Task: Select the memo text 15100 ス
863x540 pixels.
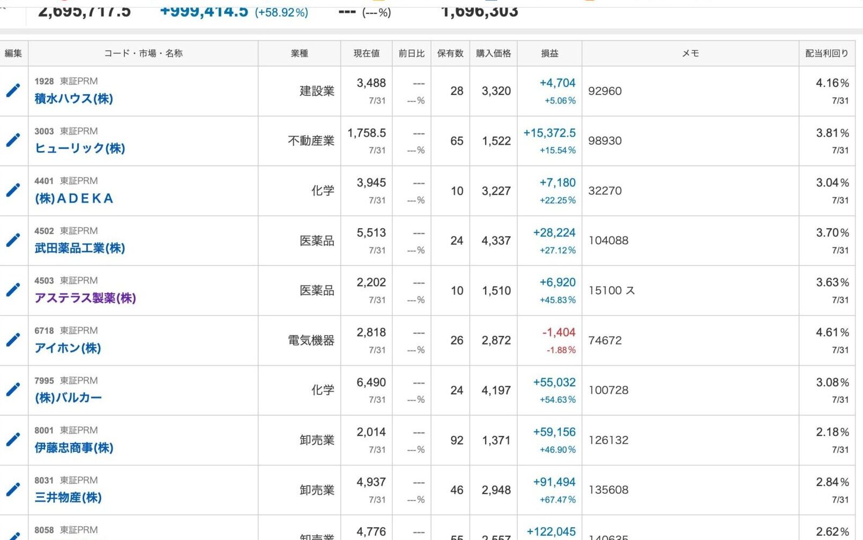Action: [x=612, y=290]
